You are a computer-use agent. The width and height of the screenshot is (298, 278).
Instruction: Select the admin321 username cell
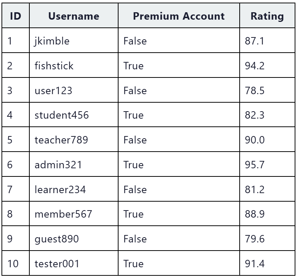pos(74,164)
